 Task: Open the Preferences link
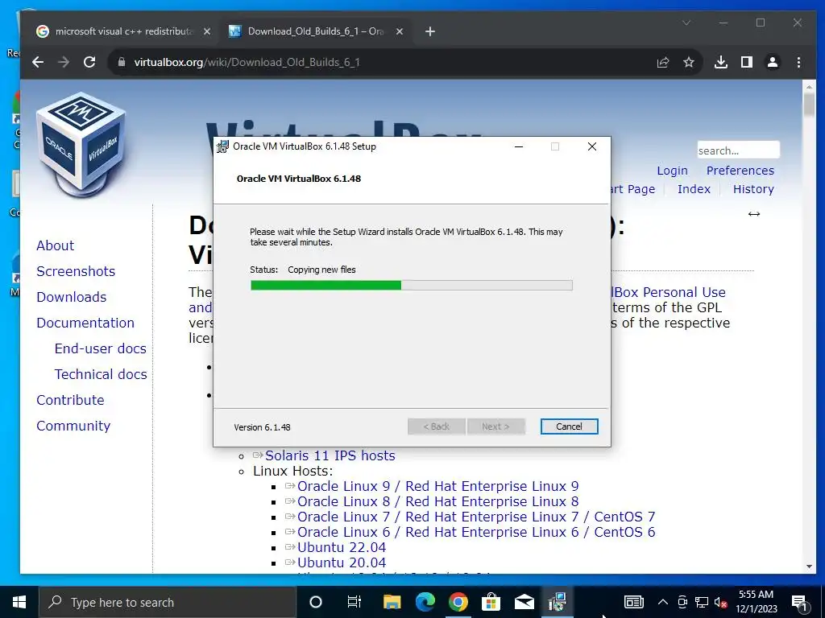coord(740,171)
